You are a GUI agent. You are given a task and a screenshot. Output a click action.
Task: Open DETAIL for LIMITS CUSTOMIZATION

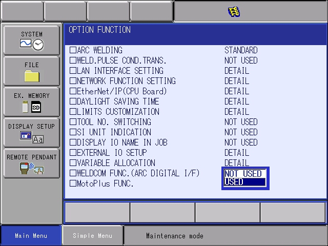point(237,112)
